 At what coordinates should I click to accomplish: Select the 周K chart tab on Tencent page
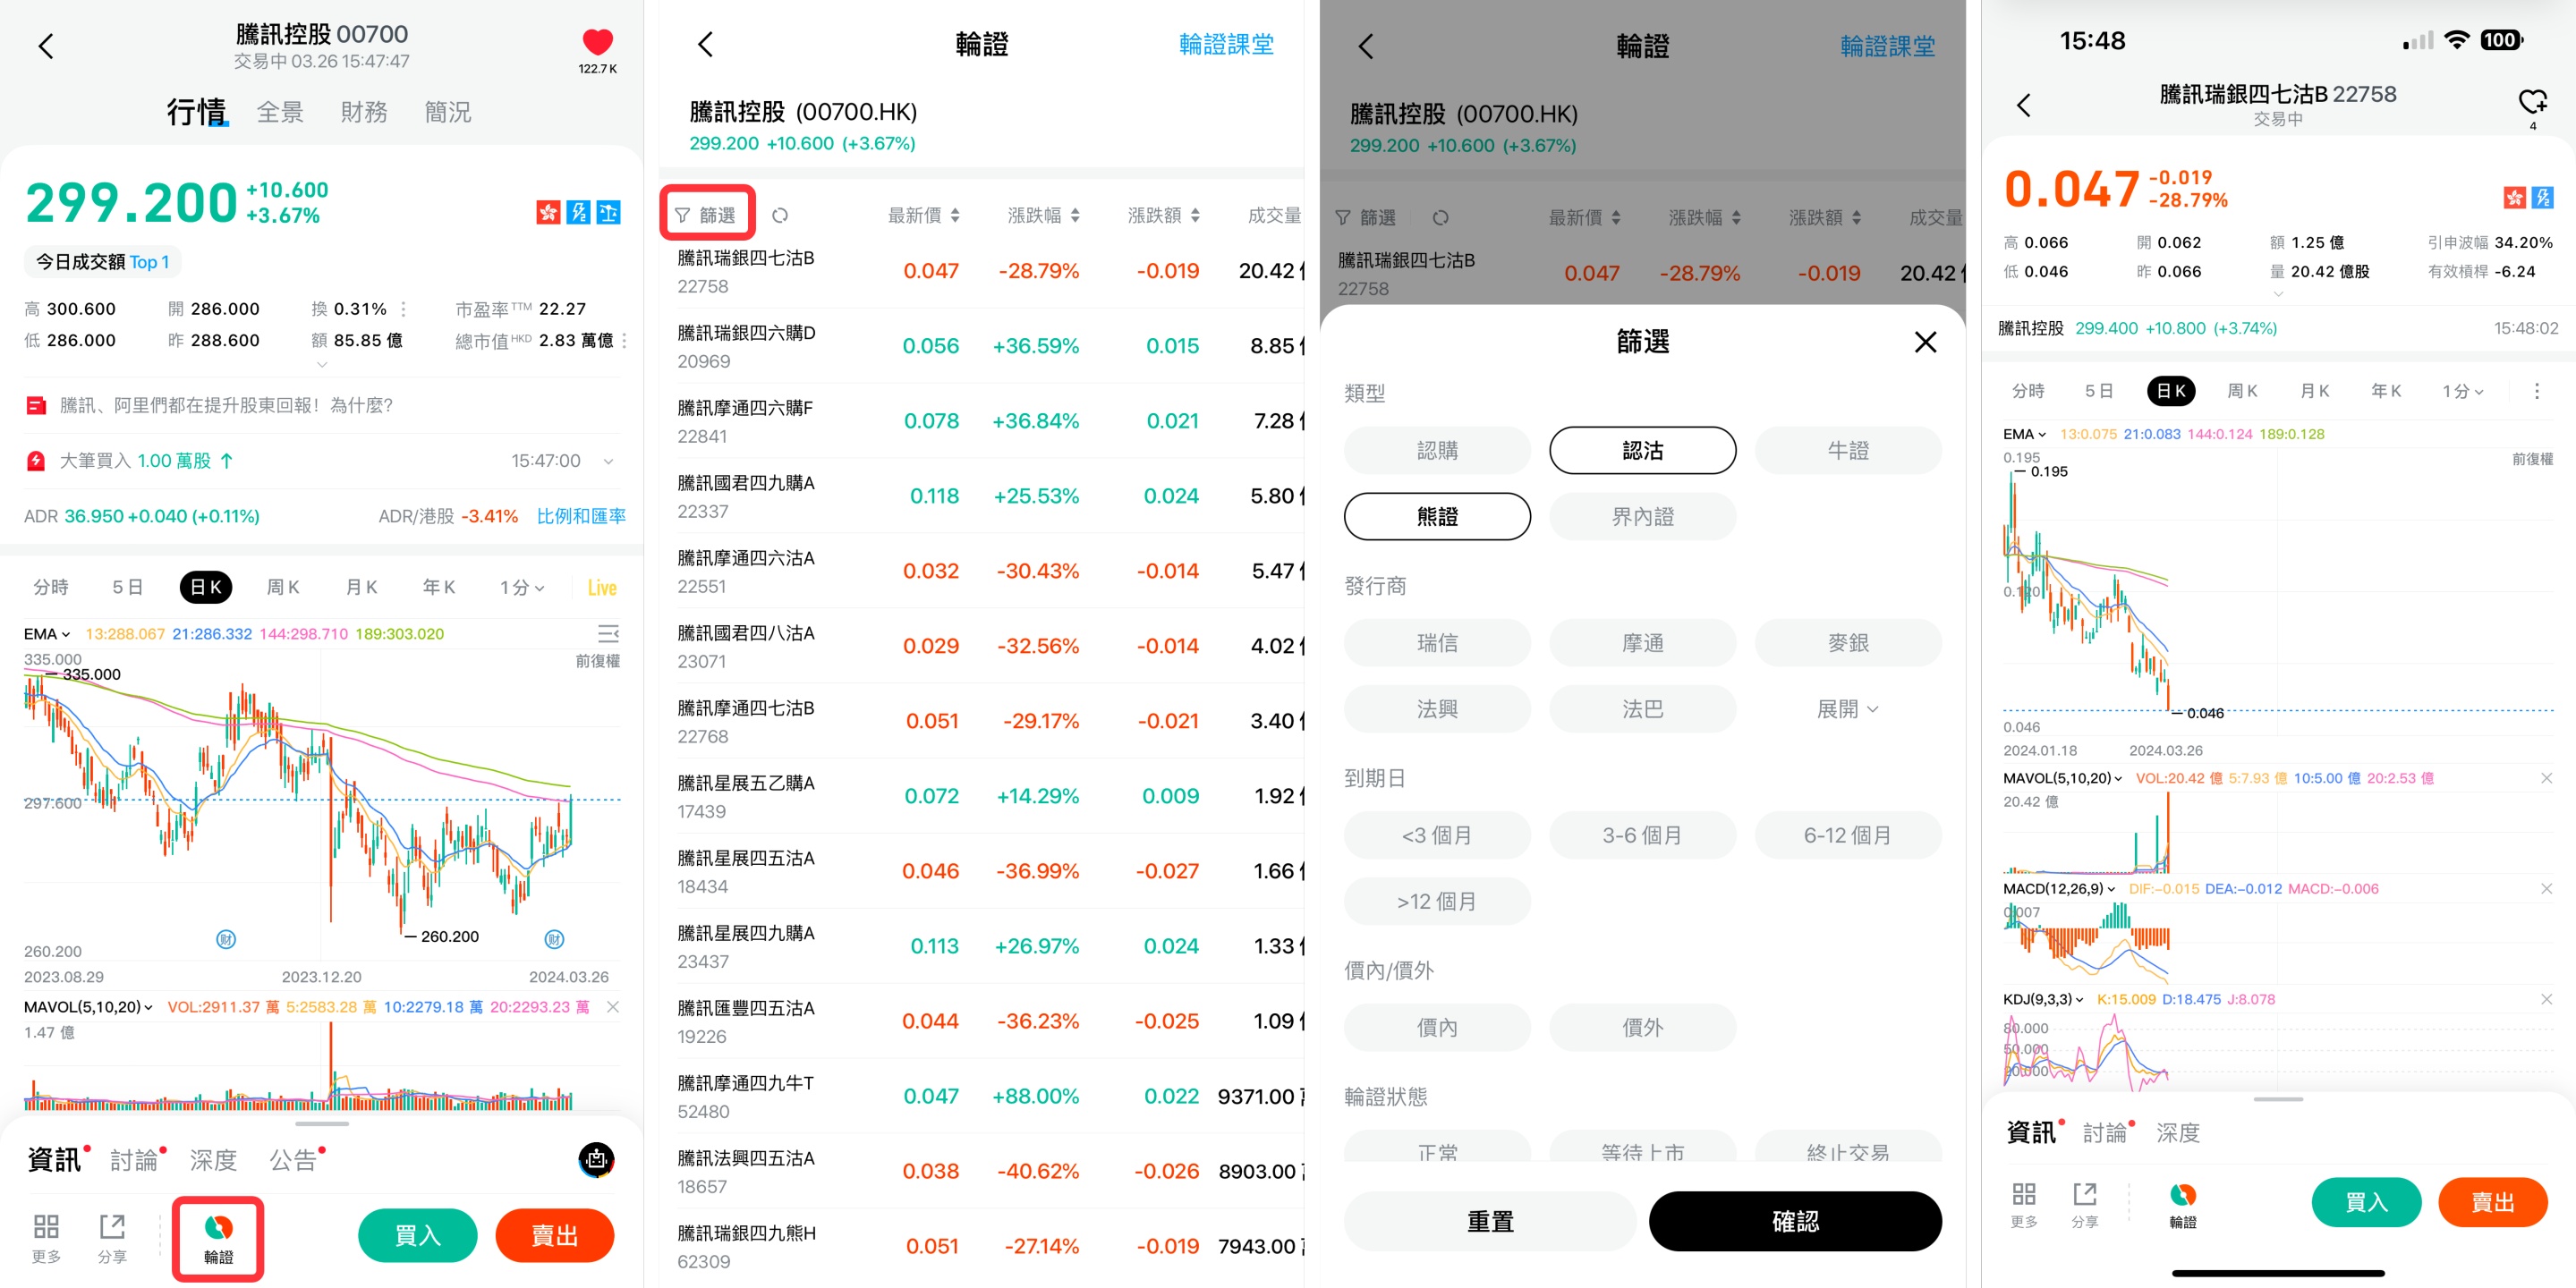(x=282, y=587)
